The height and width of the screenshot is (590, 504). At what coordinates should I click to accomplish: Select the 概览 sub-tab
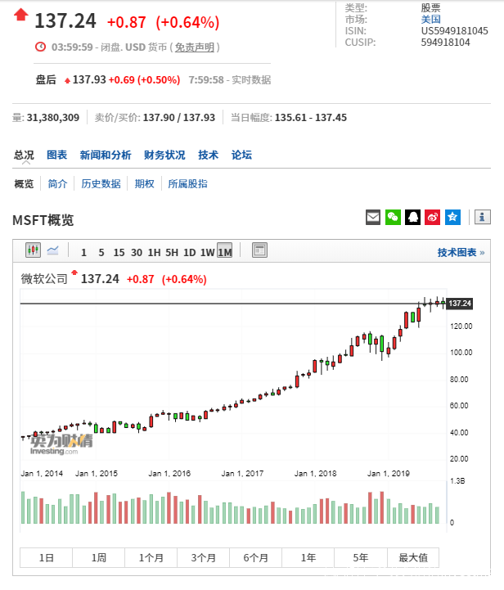click(24, 184)
